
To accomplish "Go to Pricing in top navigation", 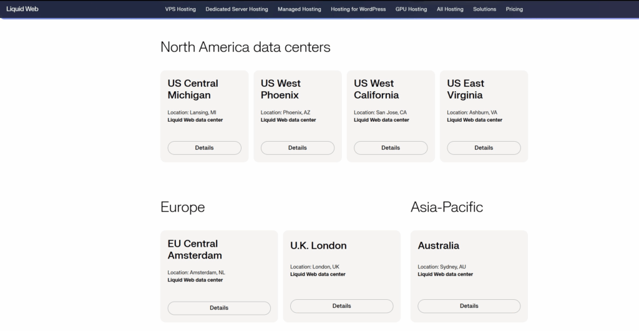I will pyautogui.click(x=514, y=9).
